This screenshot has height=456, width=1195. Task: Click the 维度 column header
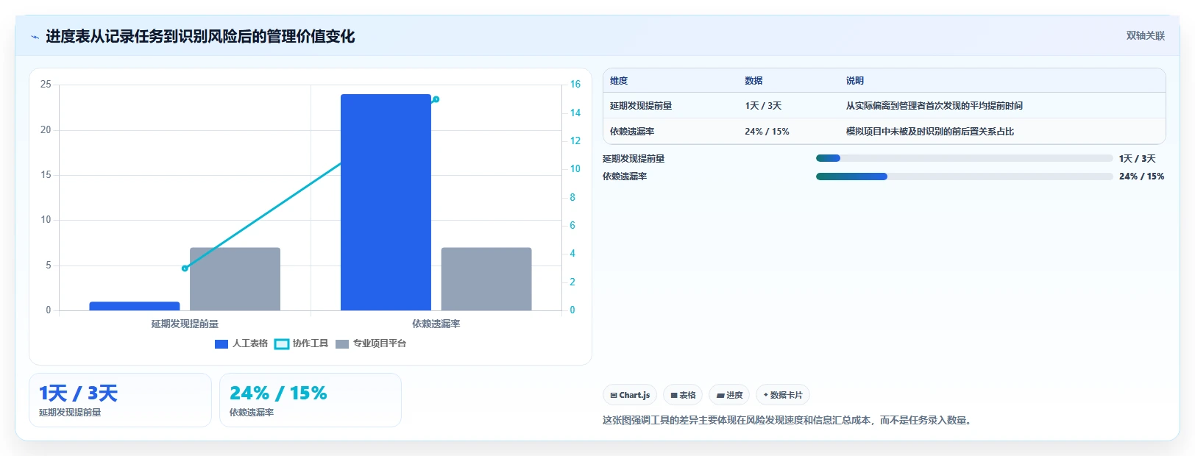[x=619, y=81]
